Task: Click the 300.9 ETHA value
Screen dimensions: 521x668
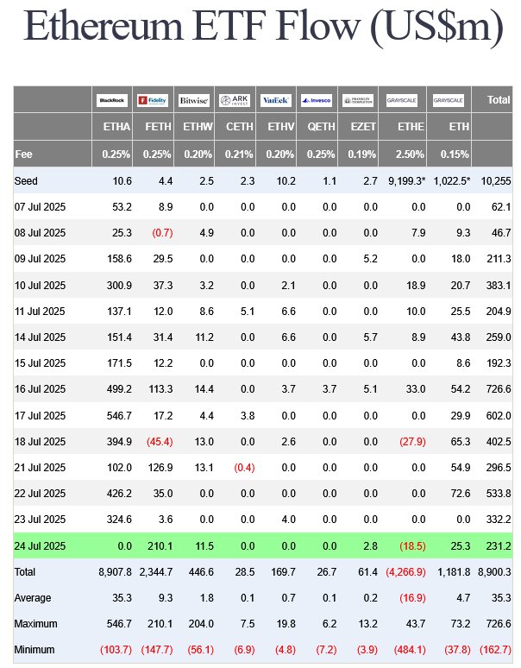Action: click(119, 286)
